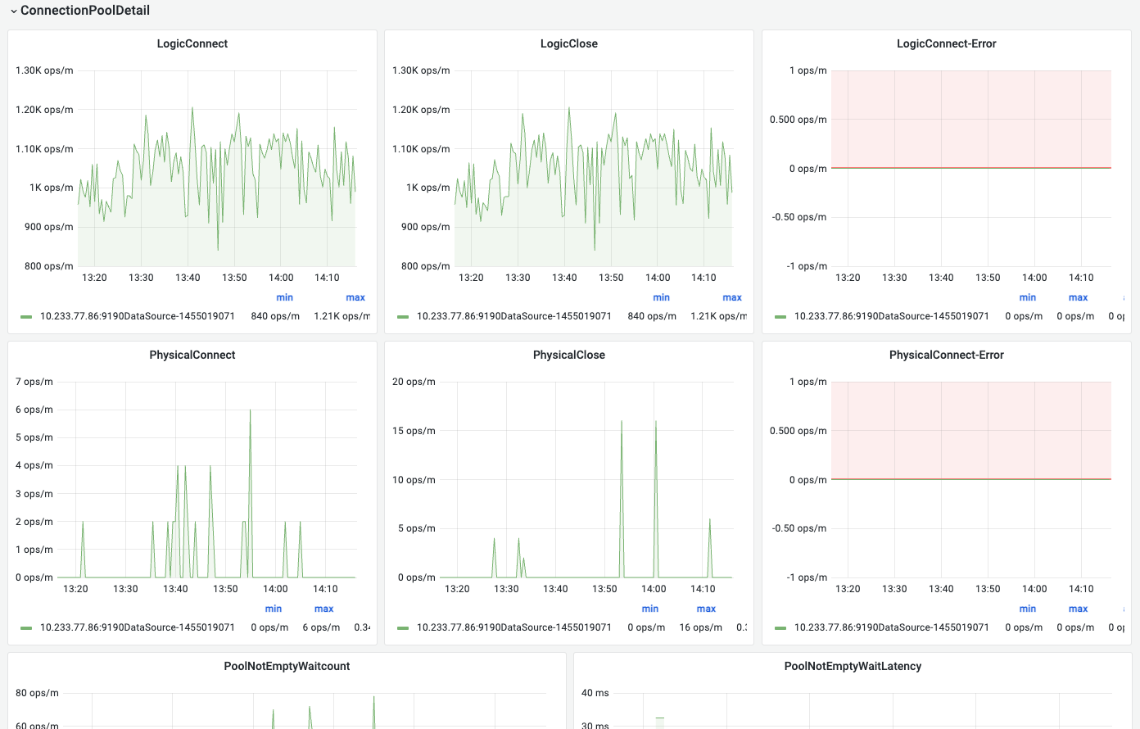The height and width of the screenshot is (729, 1140).
Task: Sort LogicConnect legend by min column
Action: pos(284,297)
